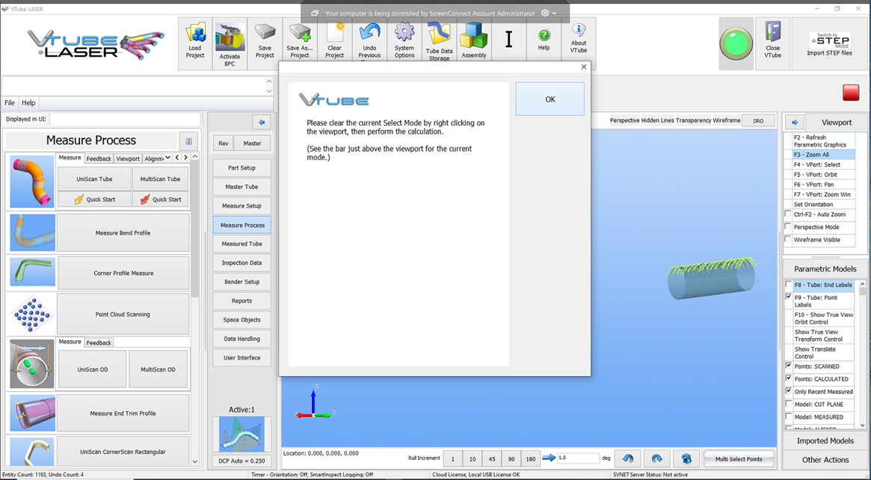Screen dimensions: 871x480
Task: Click the reset roll refresh icon
Action: coord(686,459)
